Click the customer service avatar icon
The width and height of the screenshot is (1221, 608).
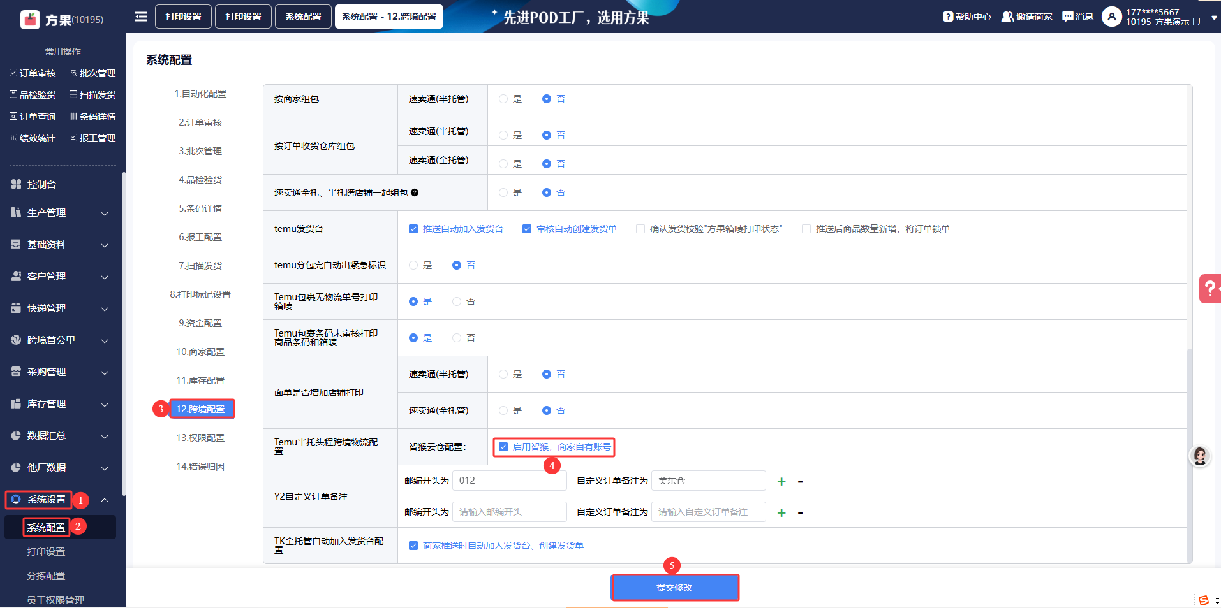click(x=1200, y=456)
